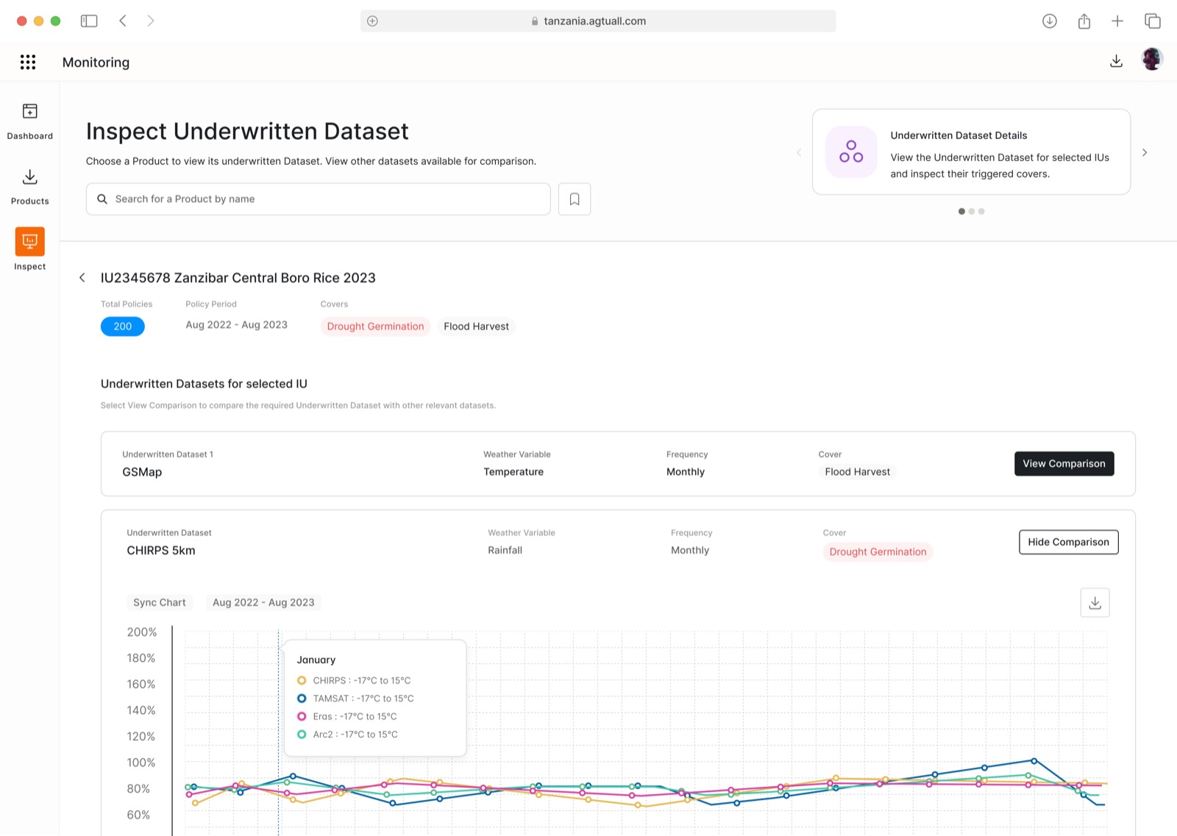Viewport: 1177px width, 836px height.
Task: Go back with the Safari back arrow
Action: [123, 21]
